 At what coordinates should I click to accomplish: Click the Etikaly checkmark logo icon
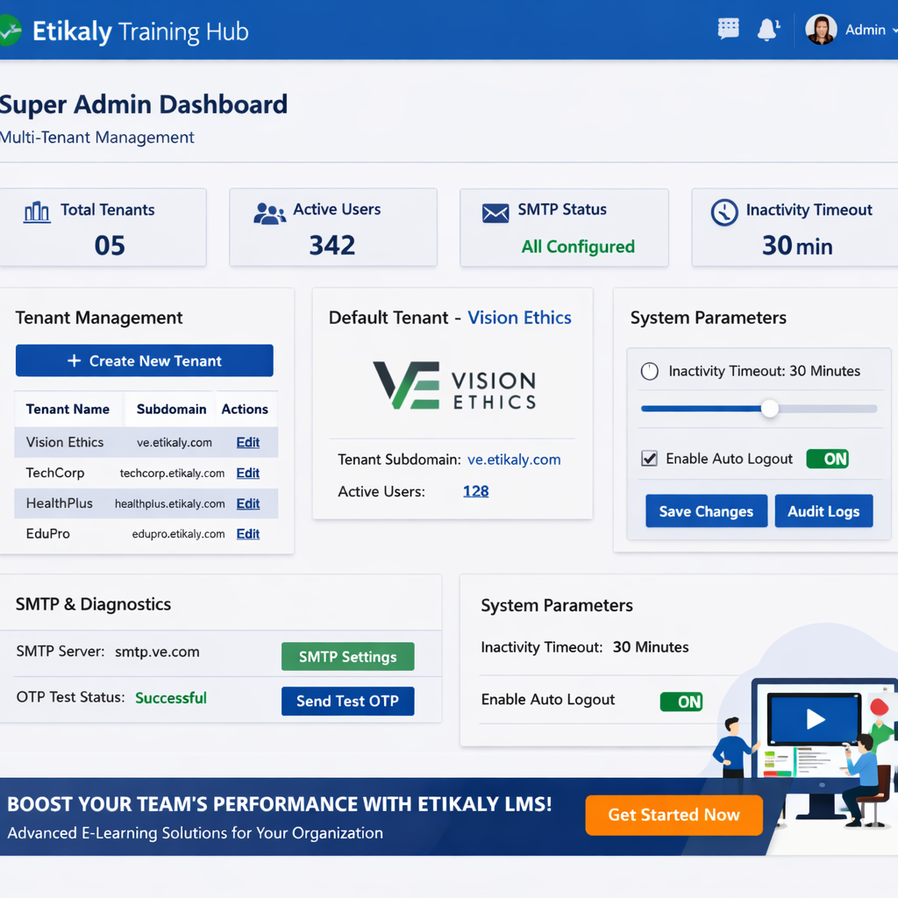9,32
